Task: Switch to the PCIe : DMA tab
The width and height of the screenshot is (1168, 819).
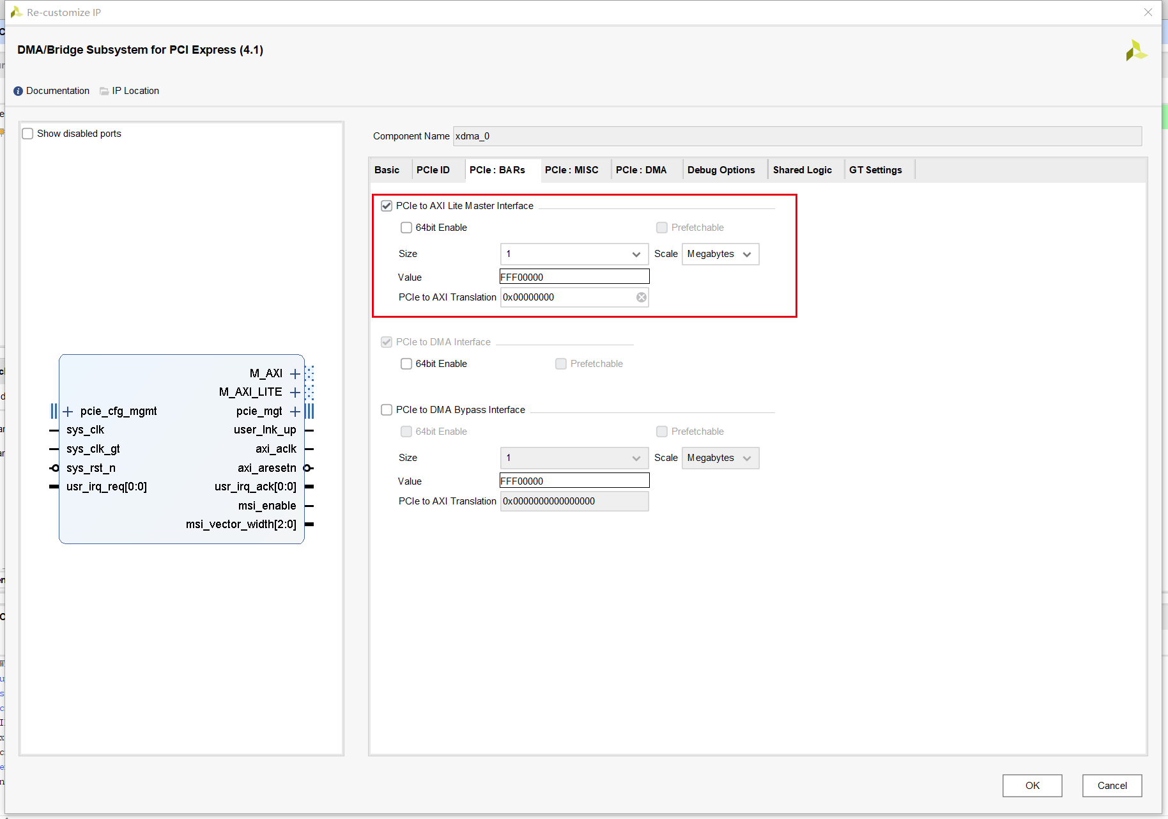Action: [641, 170]
